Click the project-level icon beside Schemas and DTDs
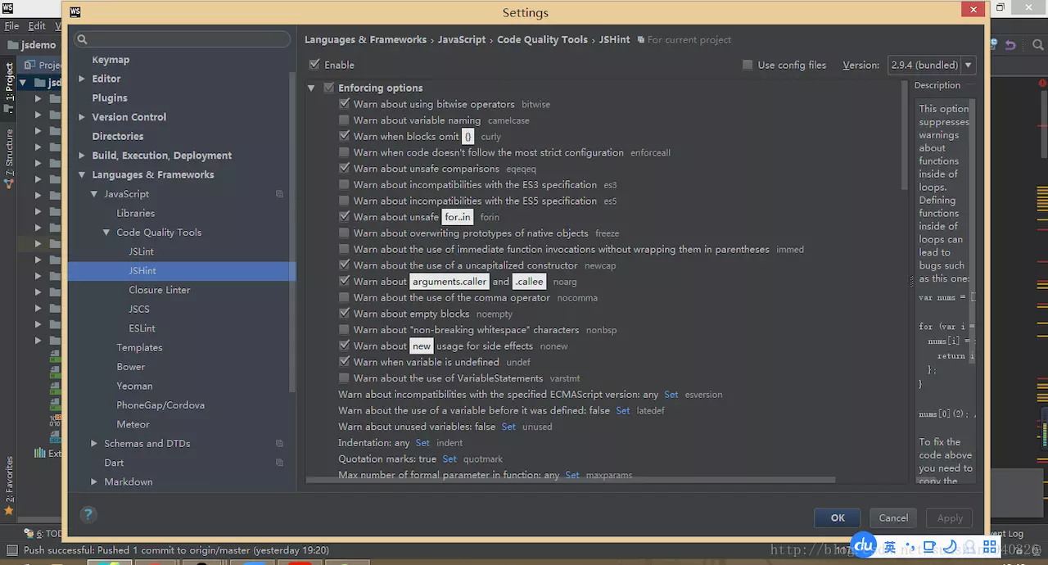Screen dimensions: 1048x565 pyautogui.click(x=279, y=444)
